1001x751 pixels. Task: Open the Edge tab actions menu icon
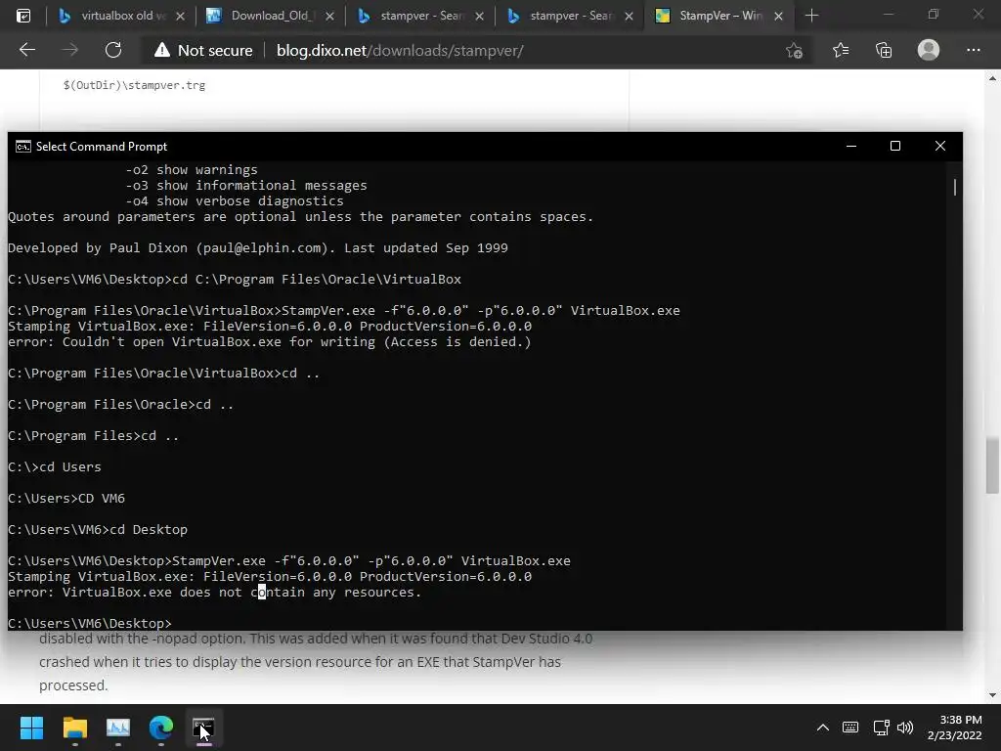(x=23, y=16)
